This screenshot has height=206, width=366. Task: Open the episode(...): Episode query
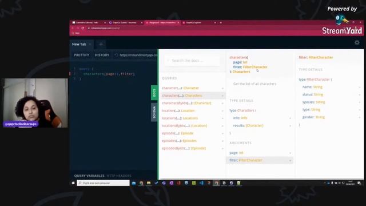click(177, 133)
